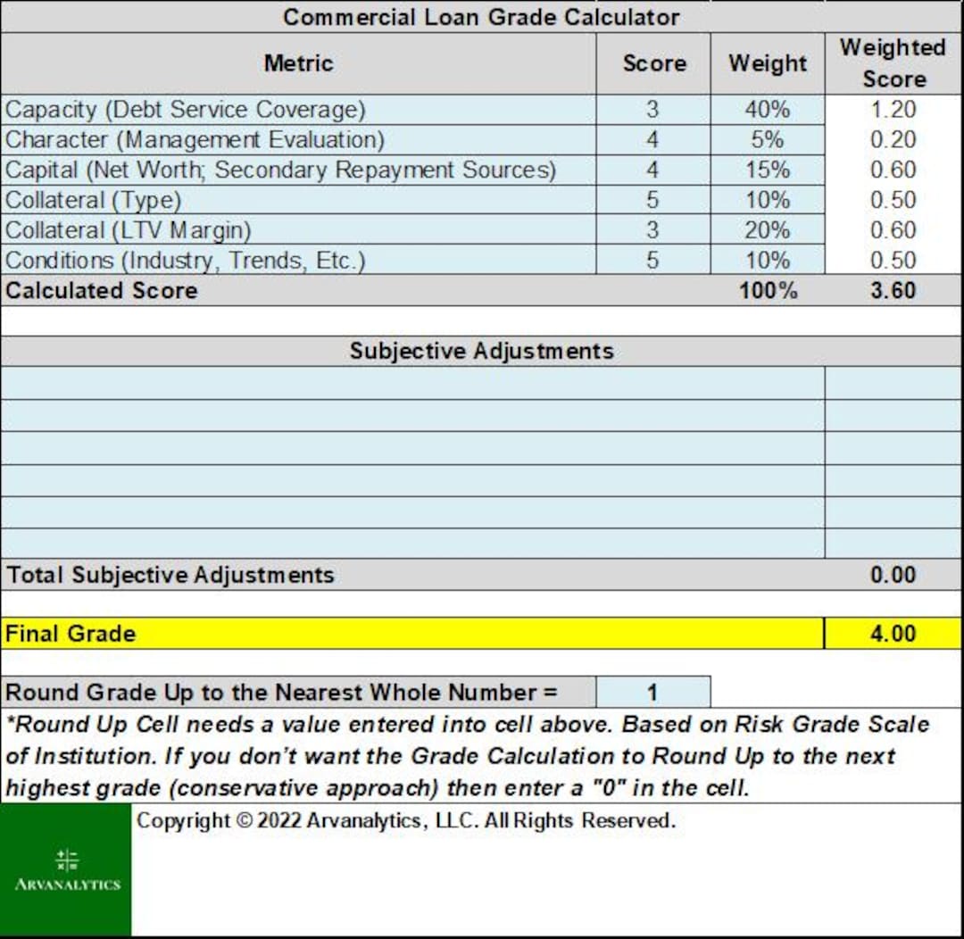Click the Conditions (Industry, Trends, Etc.) label

click(185, 260)
